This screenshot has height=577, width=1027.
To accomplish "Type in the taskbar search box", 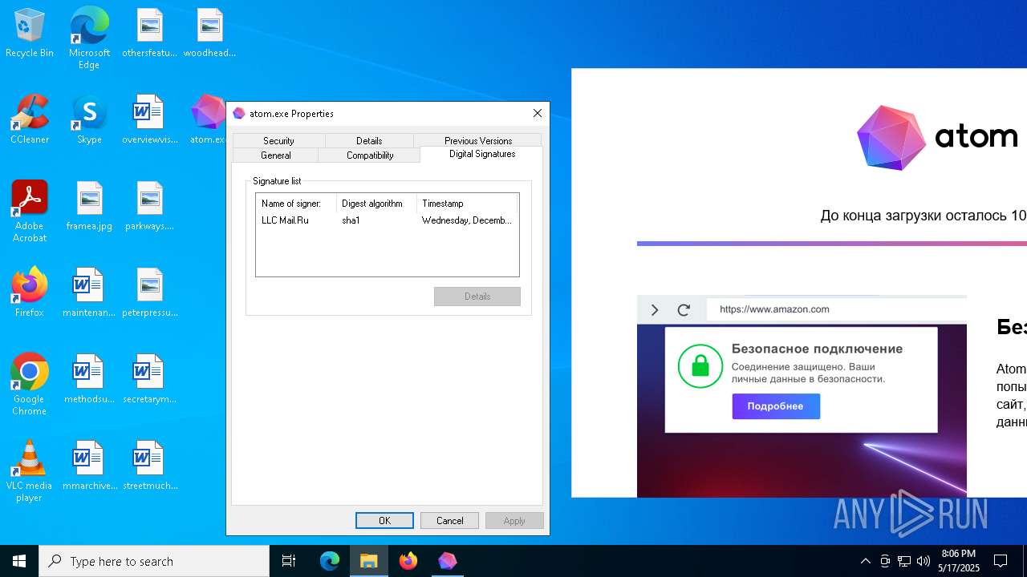I will pyautogui.click(x=154, y=561).
